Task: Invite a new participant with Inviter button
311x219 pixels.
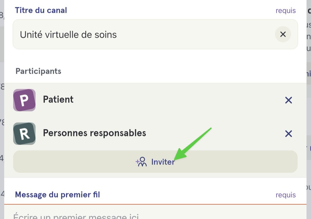Action: tap(155, 161)
